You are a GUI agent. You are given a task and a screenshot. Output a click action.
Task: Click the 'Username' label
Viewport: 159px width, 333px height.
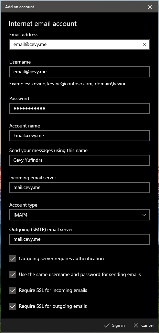click(20, 62)
